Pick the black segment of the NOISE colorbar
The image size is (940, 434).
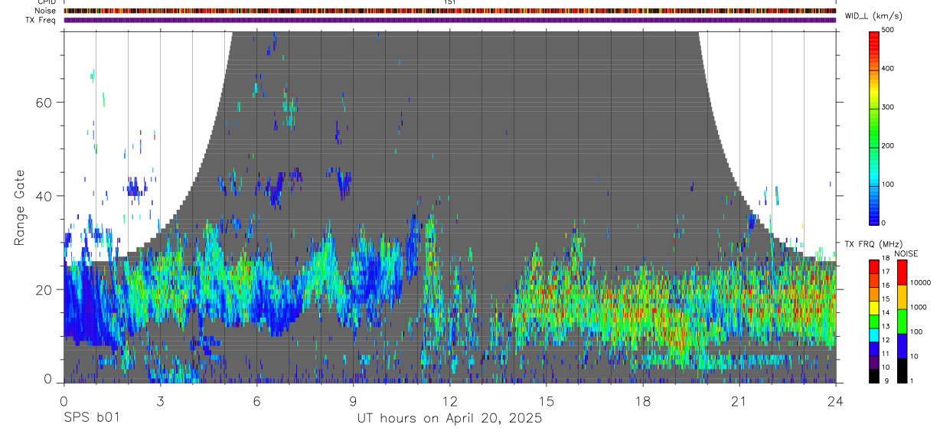coord(901,370)
